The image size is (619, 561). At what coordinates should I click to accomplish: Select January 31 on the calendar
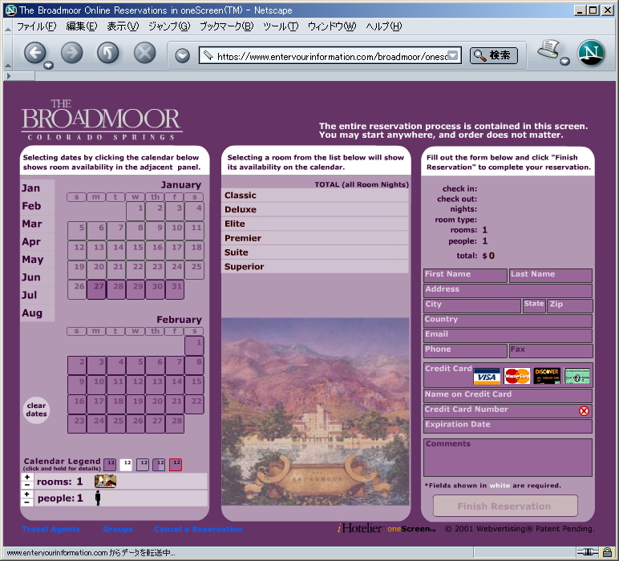click(175, 289)
